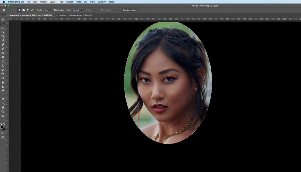This screenshot has width=301, height=172.
Task: Select the Frame tool
Action: tap(3, 116)
